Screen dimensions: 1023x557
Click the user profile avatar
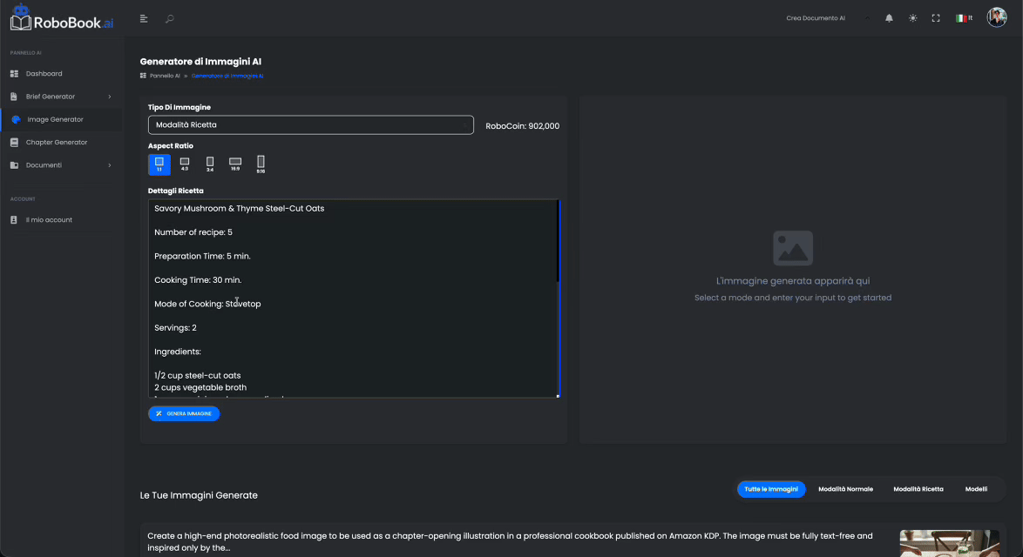(996, 17)
